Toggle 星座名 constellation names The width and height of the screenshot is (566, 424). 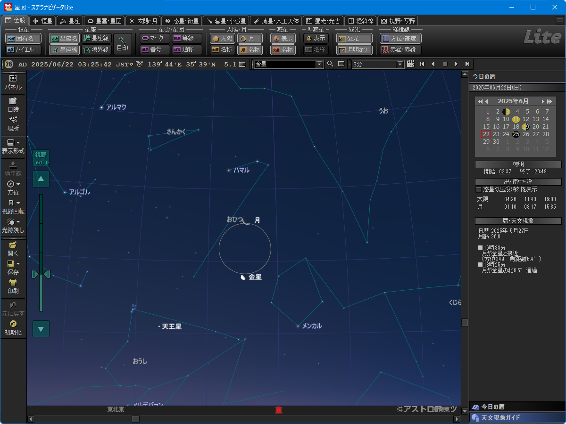coord(65,38)
